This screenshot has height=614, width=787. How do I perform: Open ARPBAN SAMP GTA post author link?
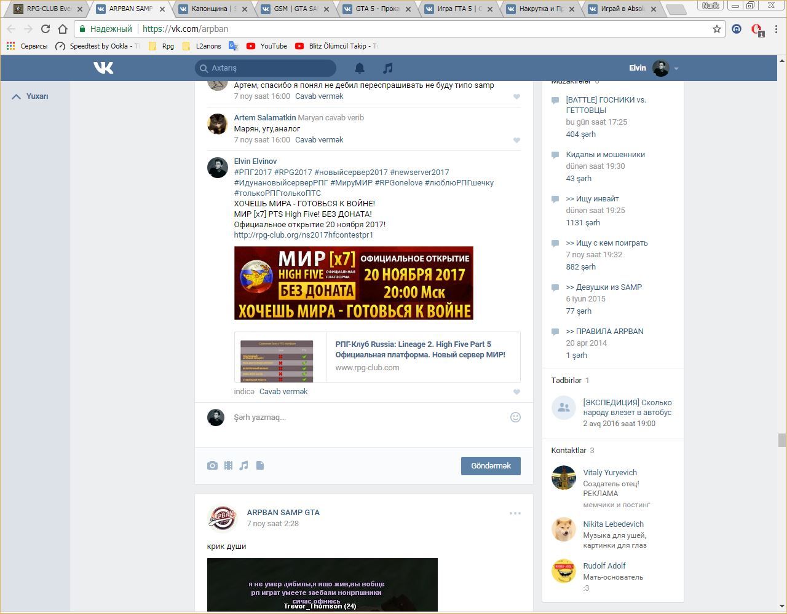[x=283, y=513]
